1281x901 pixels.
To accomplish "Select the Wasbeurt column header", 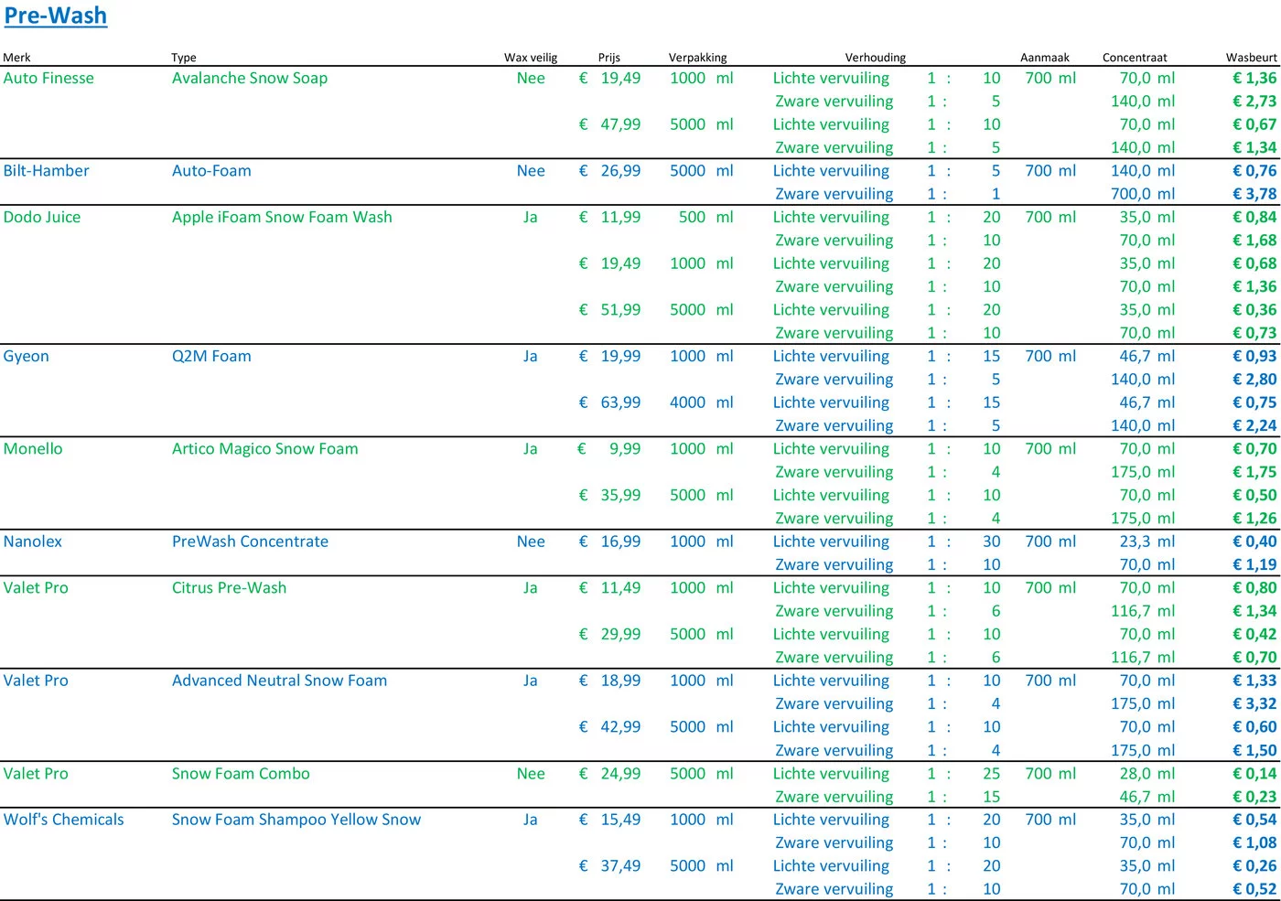I will coord(1252,57).
